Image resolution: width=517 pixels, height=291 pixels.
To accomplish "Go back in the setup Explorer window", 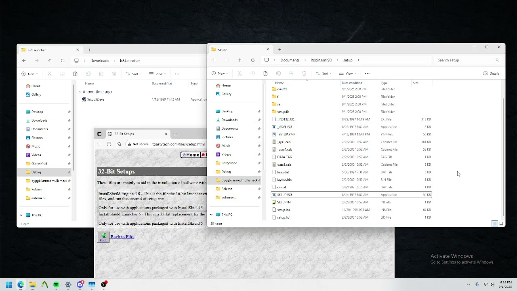I will click(x=214, y=60).
